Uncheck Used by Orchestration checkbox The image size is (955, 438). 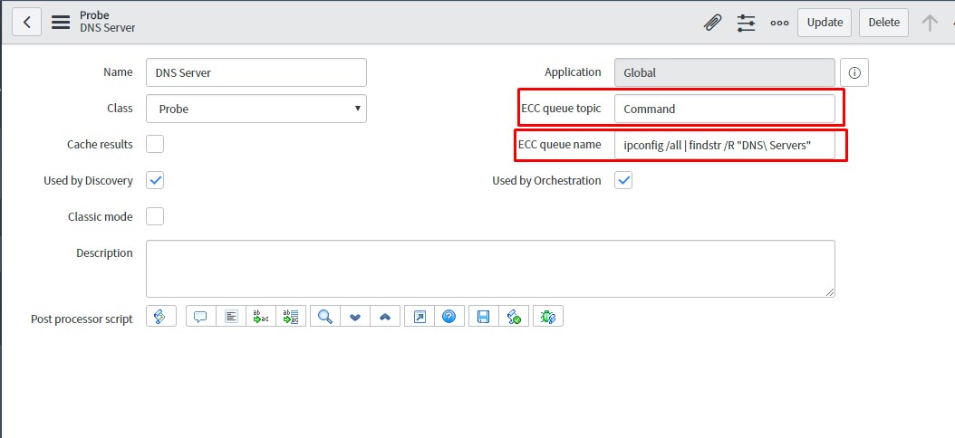623,180
